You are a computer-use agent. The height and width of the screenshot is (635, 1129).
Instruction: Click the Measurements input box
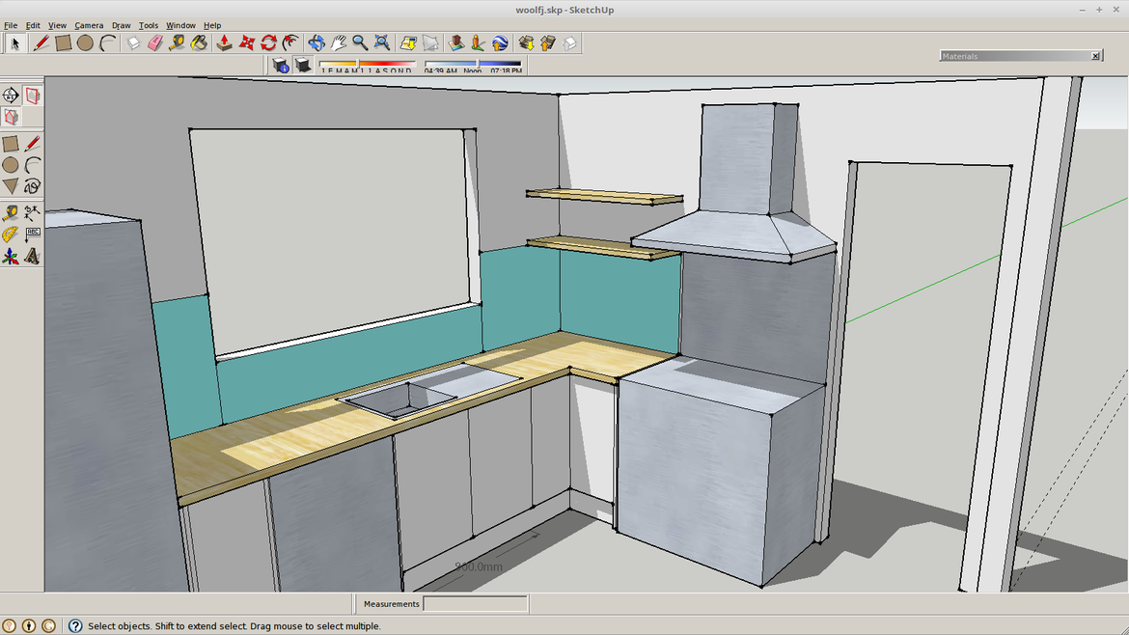[x=475, y=604]
